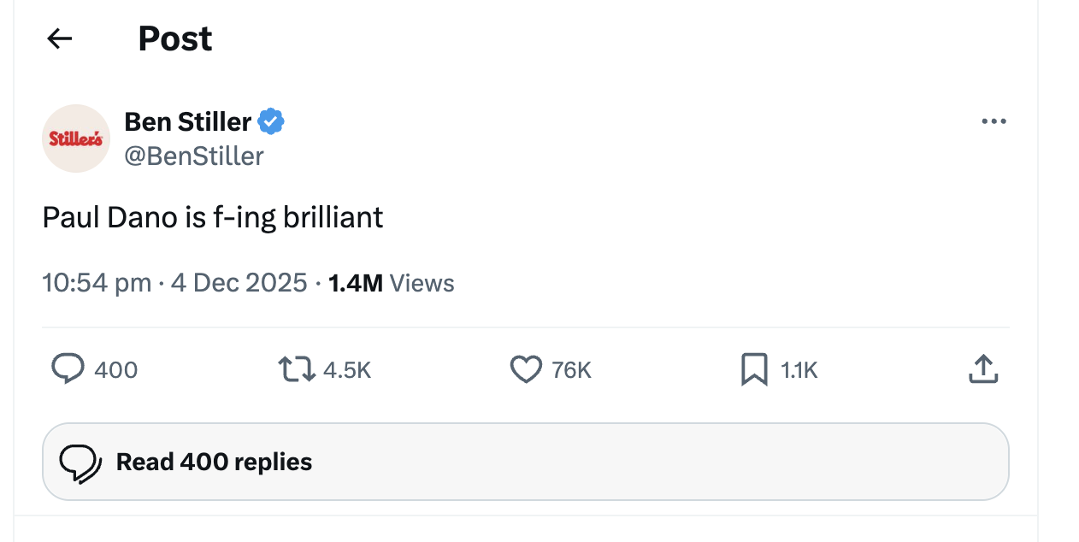Viewport: 1079px width, 542px height.
Task: Click the verified badge next to Ben Stiller
Action: click(x=270, y=121)
